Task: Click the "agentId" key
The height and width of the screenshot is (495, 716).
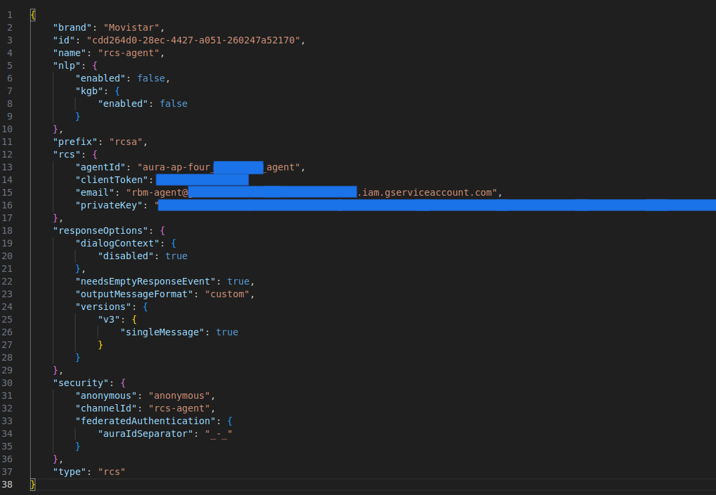Action: point(100,168)
